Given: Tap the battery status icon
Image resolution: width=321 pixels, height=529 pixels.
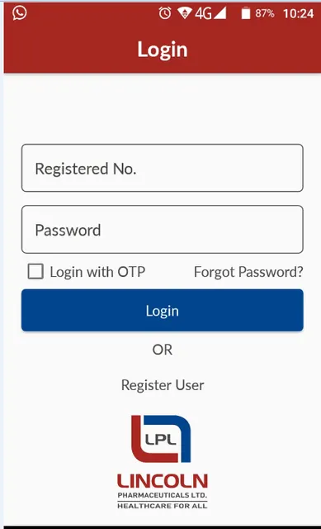Looking at the screenshot, I should click(246, 13).
